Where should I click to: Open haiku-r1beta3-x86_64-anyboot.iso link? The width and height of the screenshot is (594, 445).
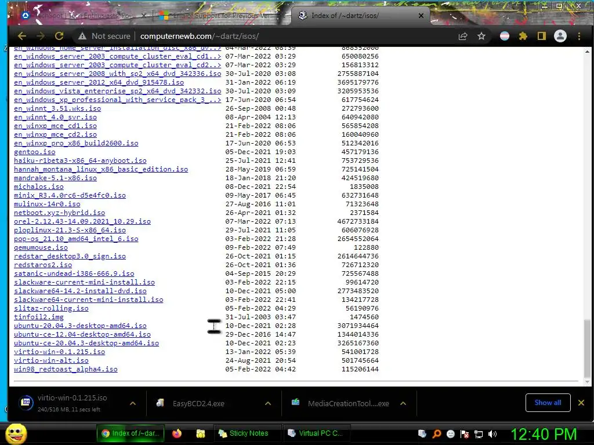80,161
